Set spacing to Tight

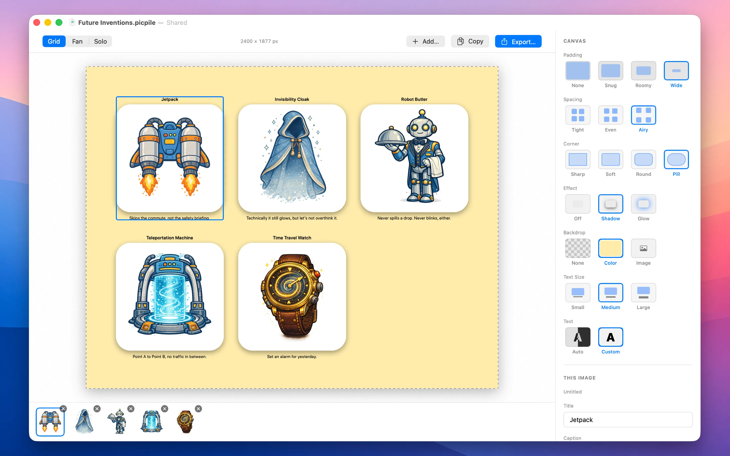point(577,115)
